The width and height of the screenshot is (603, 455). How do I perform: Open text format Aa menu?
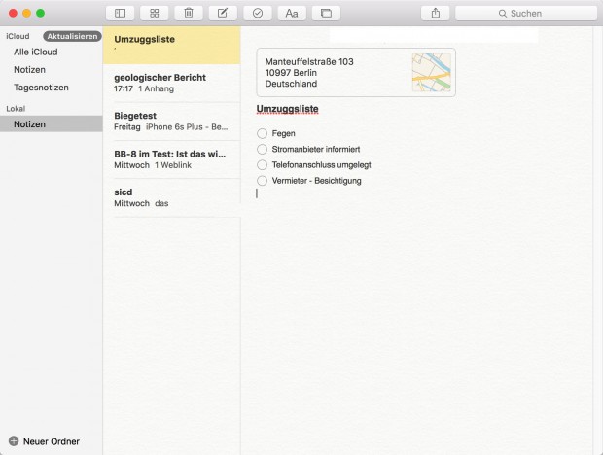pos(292,13)
